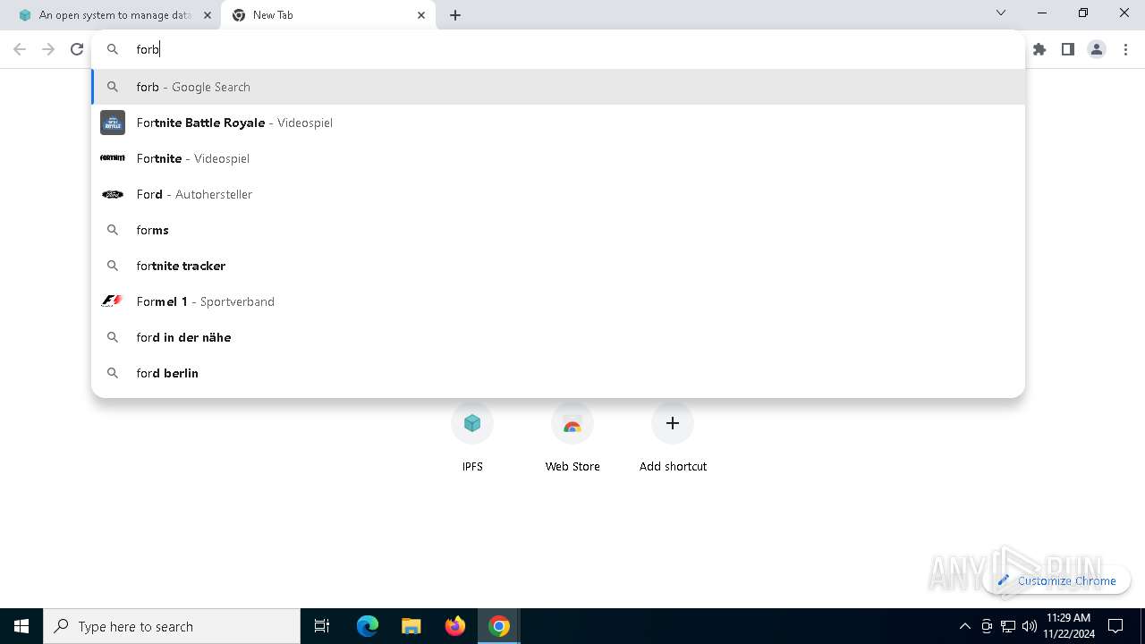
Task: Click in the address bar text 'forb'
Action: pos(148,49)
